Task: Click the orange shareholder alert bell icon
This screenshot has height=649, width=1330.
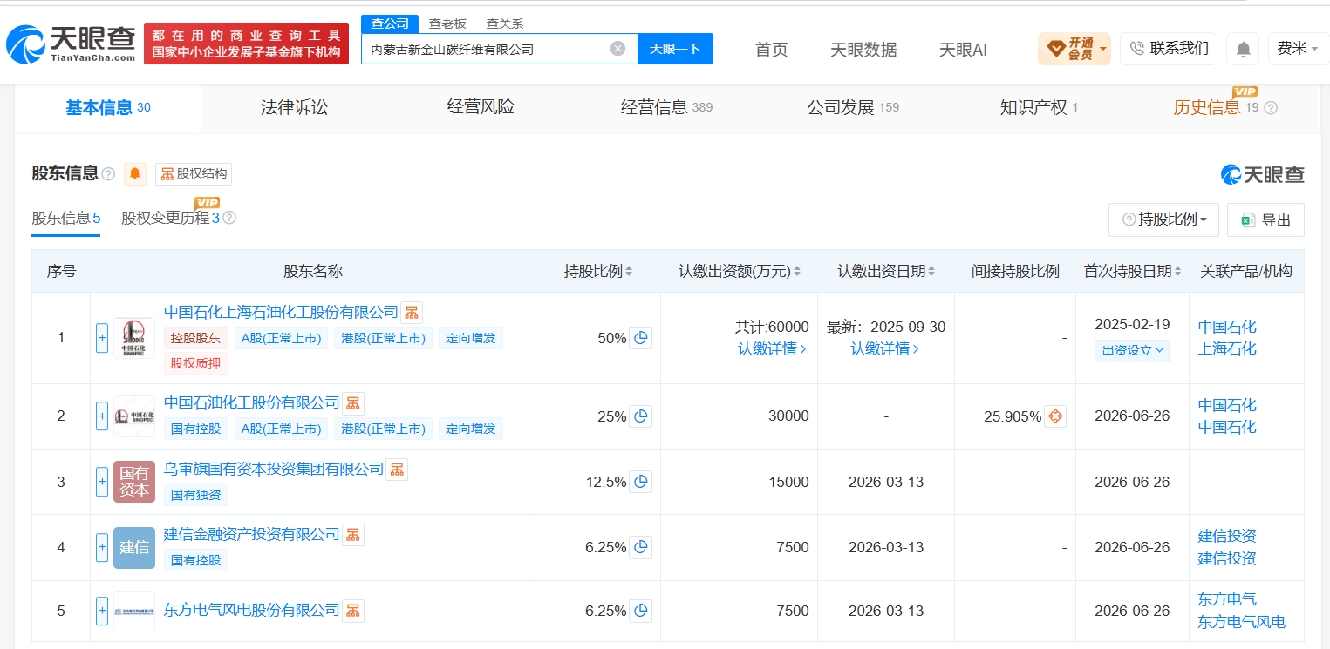Action: [x=135, y=174]
